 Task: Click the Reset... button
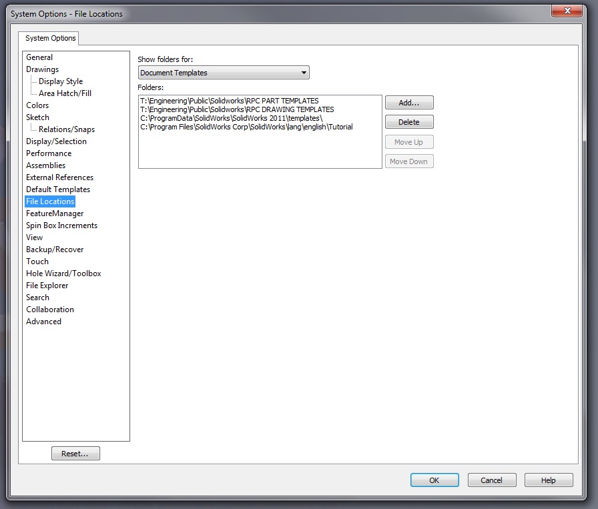click(75, 454)
